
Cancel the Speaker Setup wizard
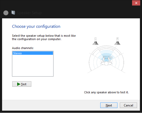(x=128, y=105)
